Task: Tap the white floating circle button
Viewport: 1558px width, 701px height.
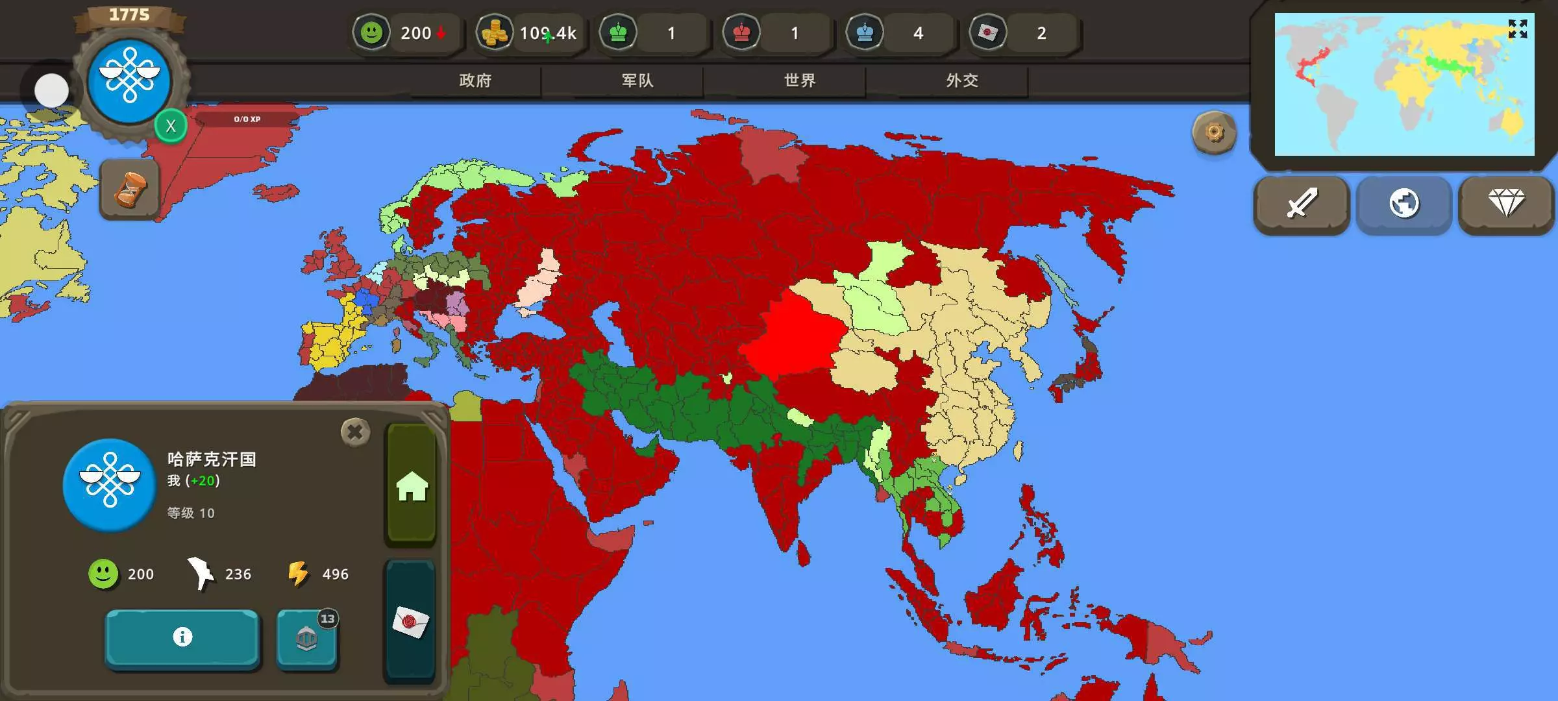Action: pos(51,90)
